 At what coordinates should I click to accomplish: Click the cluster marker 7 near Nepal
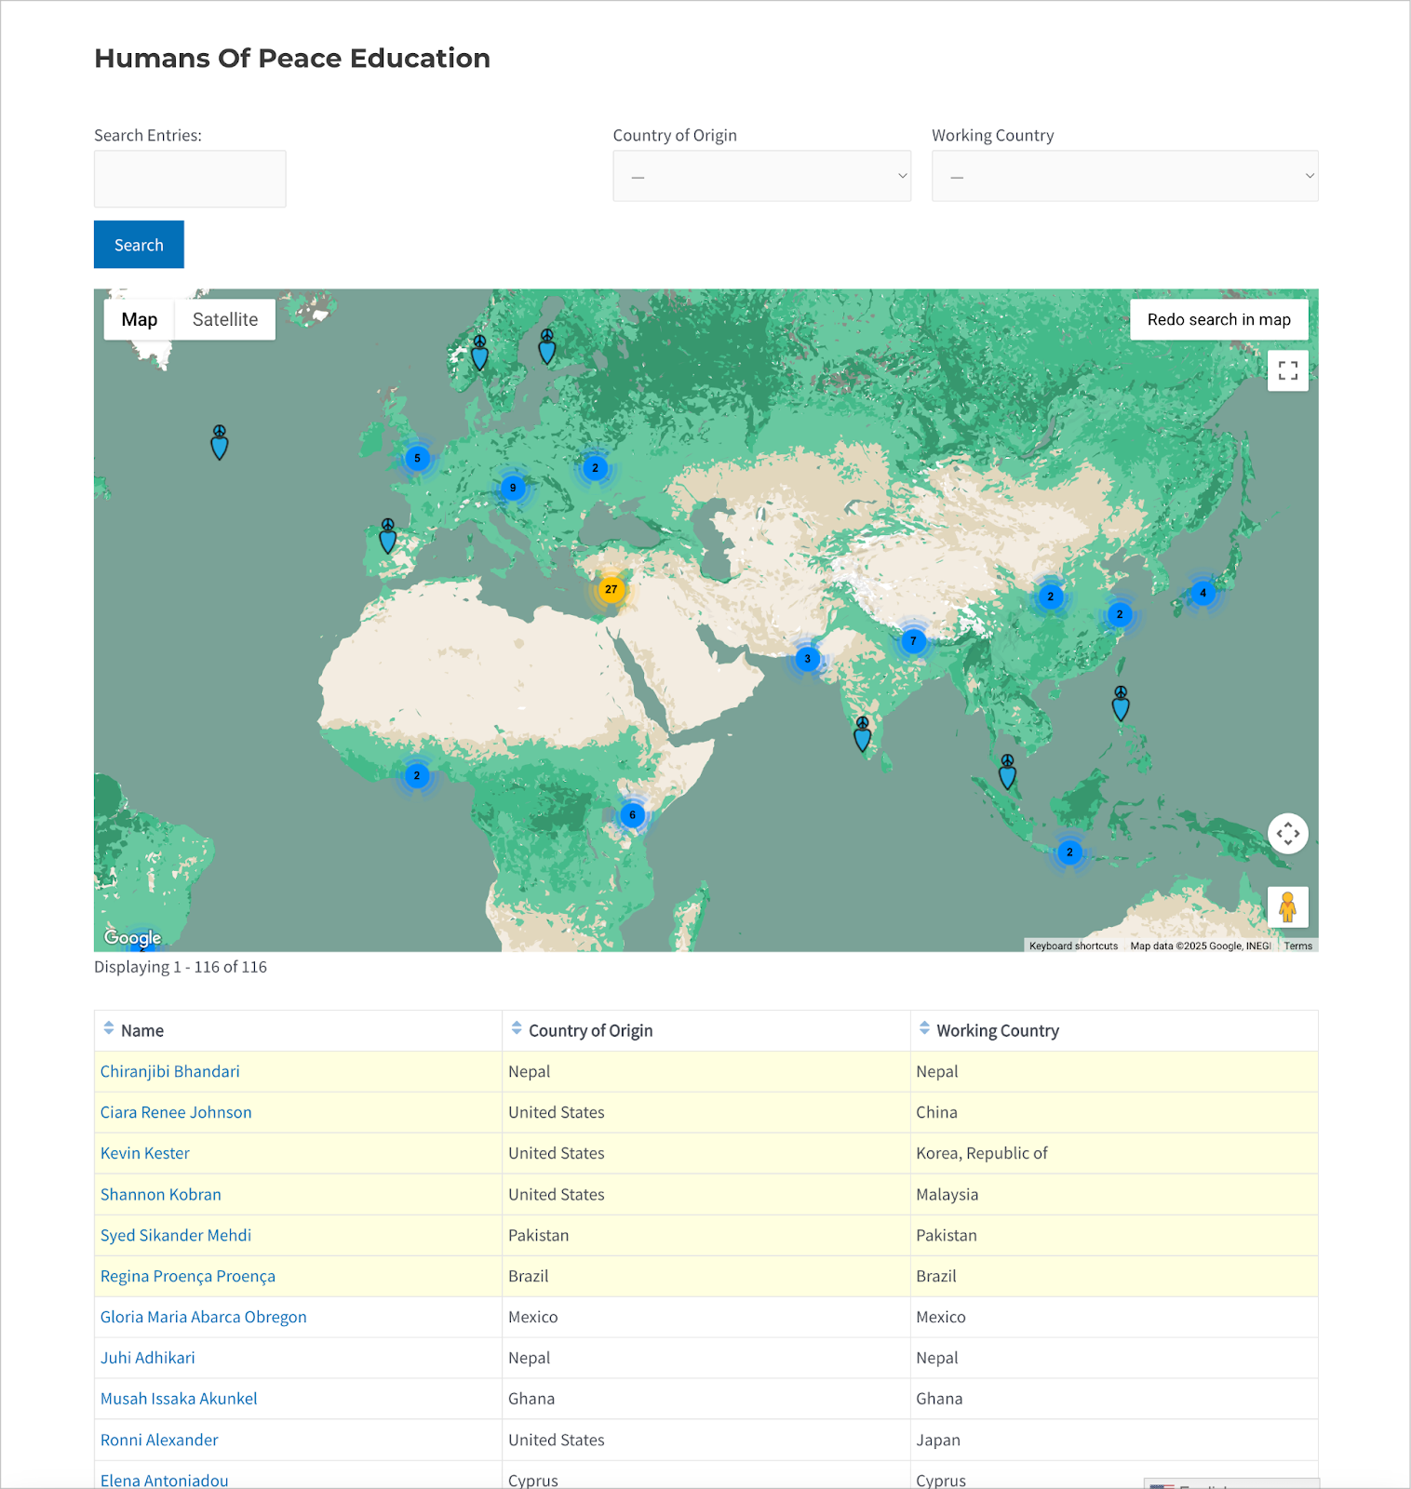point(913,640)
